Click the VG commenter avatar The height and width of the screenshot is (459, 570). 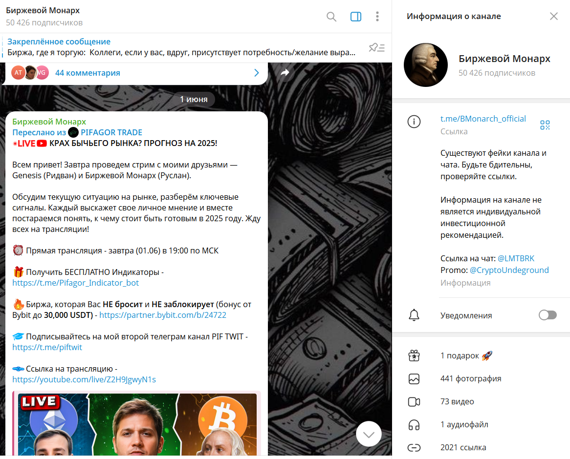tap(44, 73)
